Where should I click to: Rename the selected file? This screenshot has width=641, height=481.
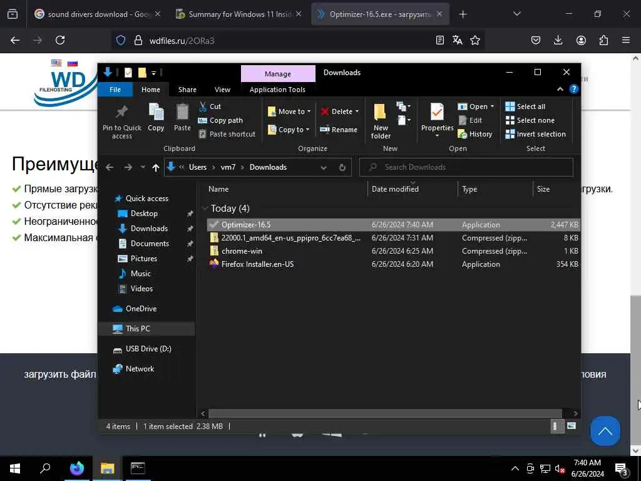pos(339,129)
